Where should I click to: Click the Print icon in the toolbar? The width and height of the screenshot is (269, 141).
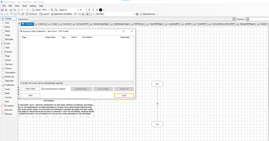click(x=6, y=10)
